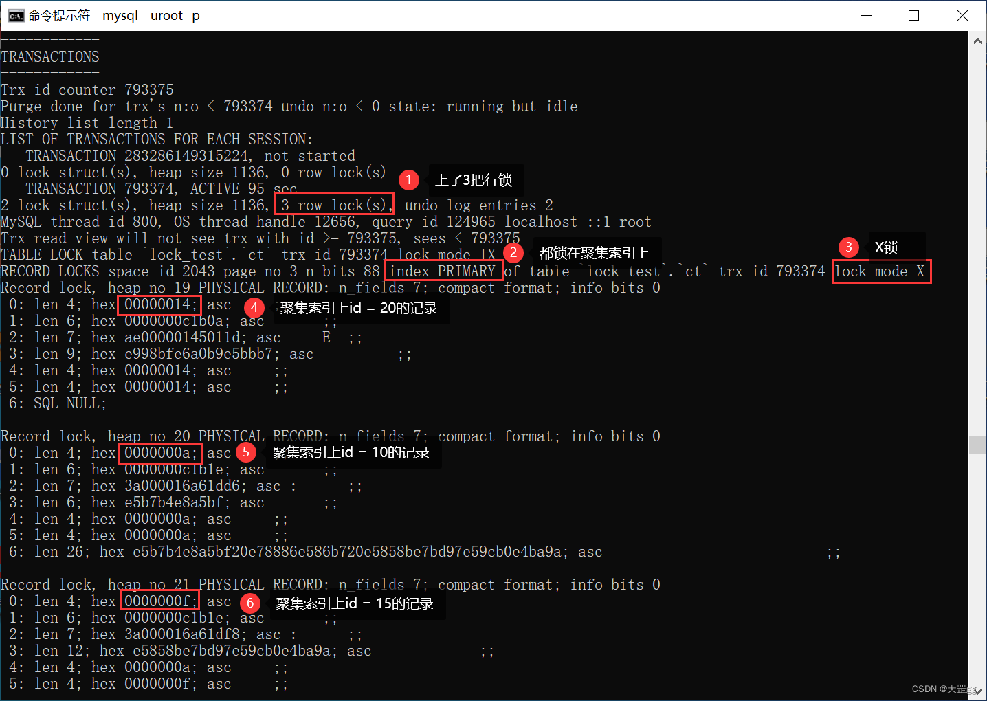The image size is (987, 701).
Task: Click 'Trx read view will not see' line
Action: tap(260, 238)
